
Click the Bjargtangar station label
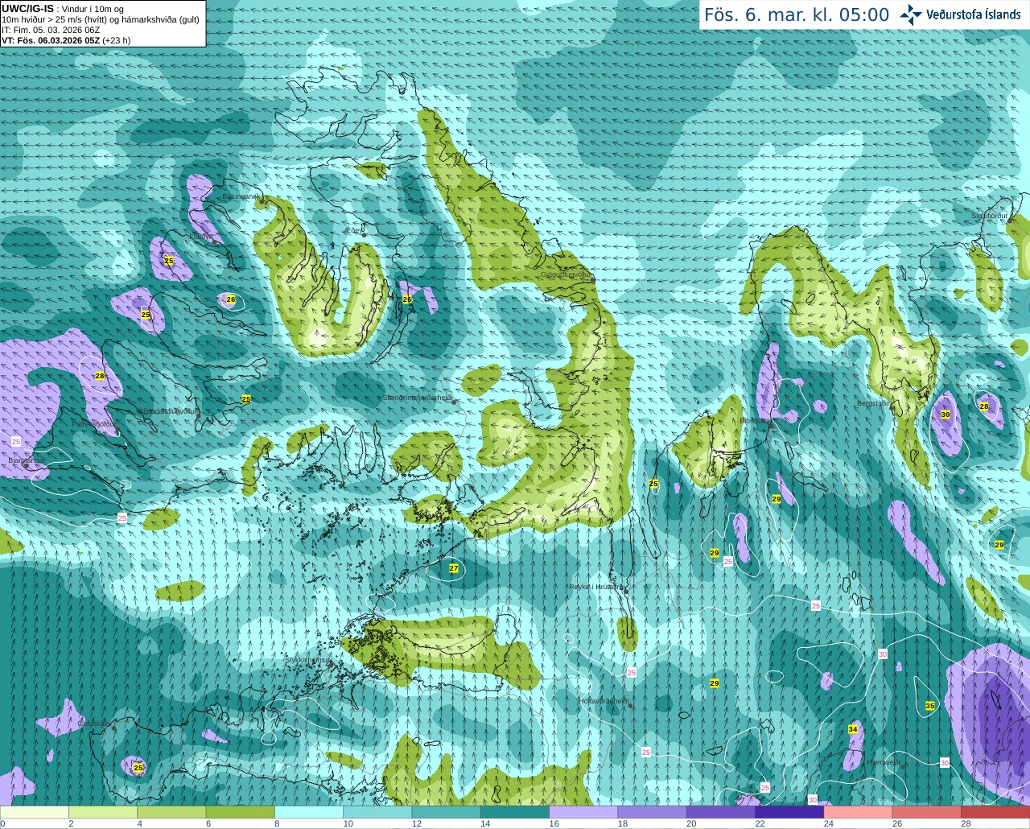click(27, 460)
